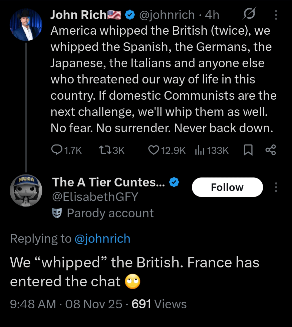Tap the reply's 9:48 AM timestamp
The width and height of the screenshot is (292, 327).
(x=33, y=304)
